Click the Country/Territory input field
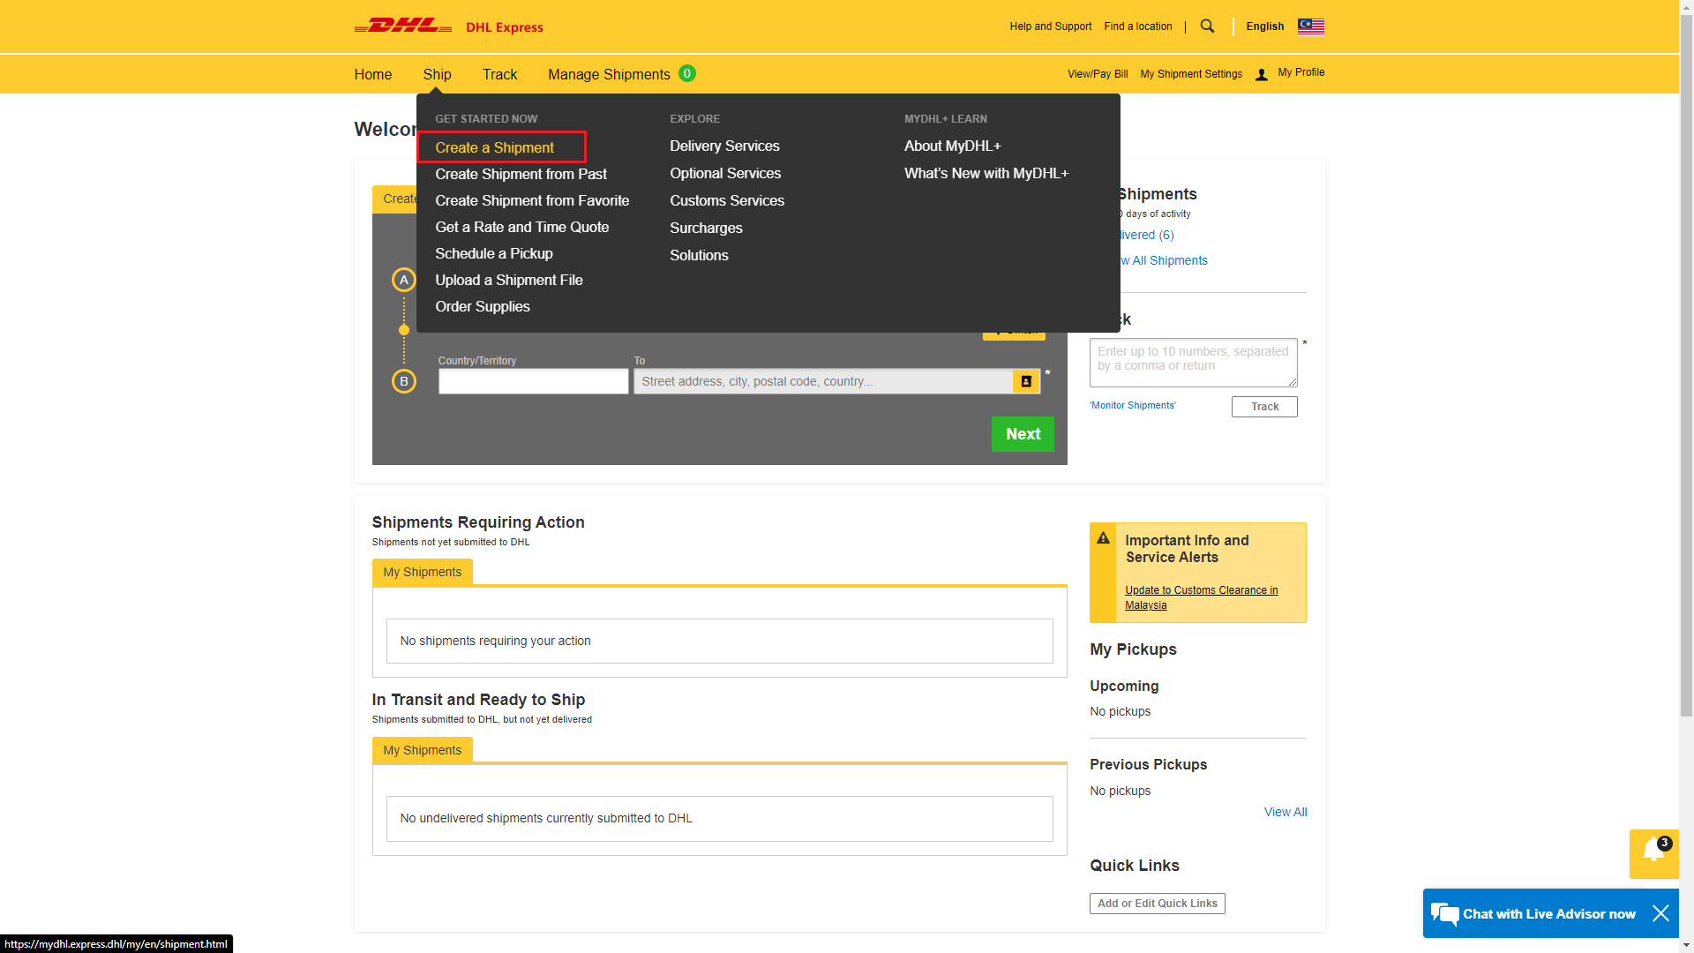The height and width of the screenshot is (953, 1694). click(534, 381)
